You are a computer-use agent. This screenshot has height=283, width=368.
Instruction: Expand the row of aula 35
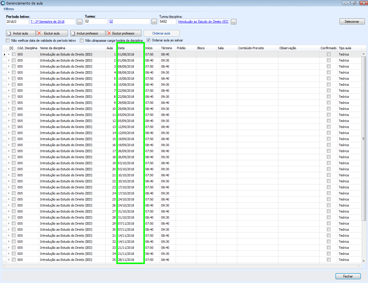(9, 260)
